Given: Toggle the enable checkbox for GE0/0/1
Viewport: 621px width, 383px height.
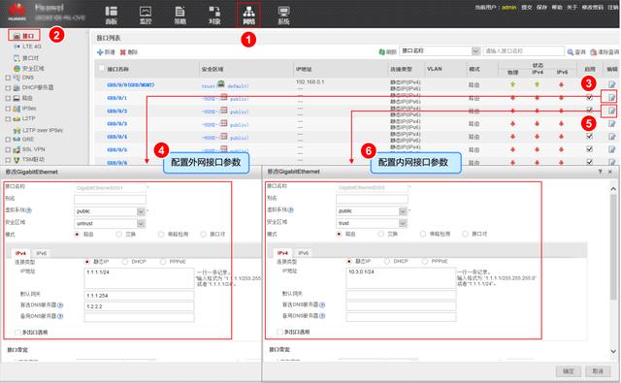Looking at the screenshot, I should [x=589, y=97].
